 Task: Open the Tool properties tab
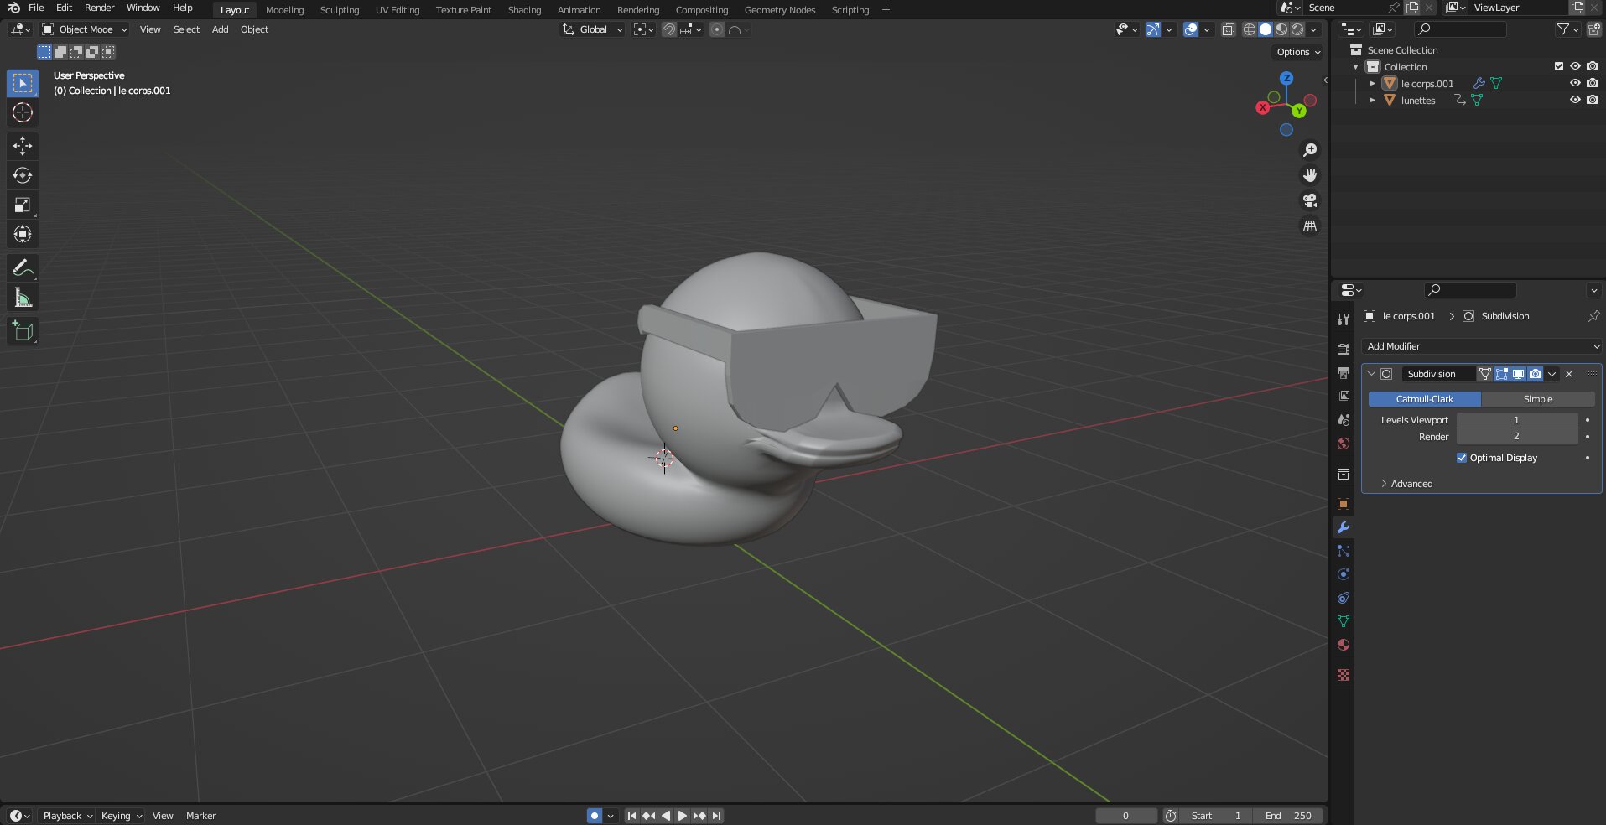1344,319
